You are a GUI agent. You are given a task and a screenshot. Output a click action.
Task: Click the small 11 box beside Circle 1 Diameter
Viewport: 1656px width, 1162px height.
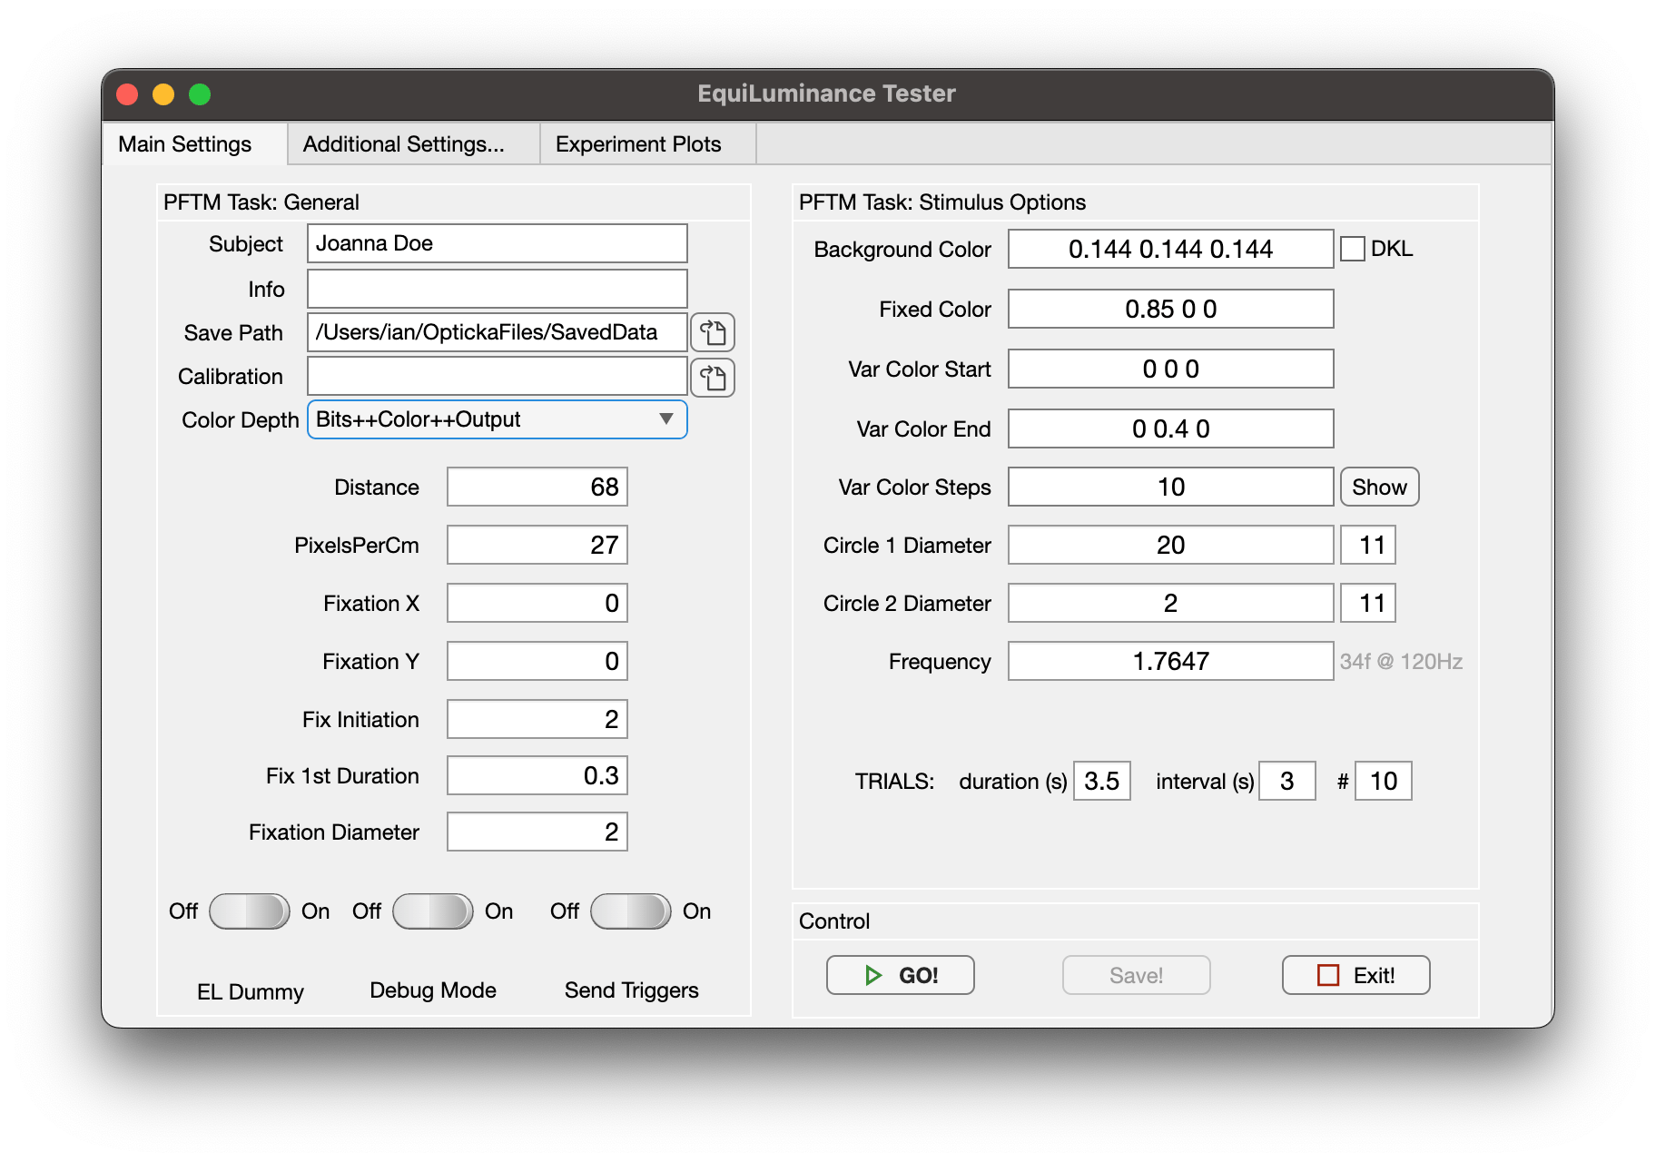(1368, 546)
